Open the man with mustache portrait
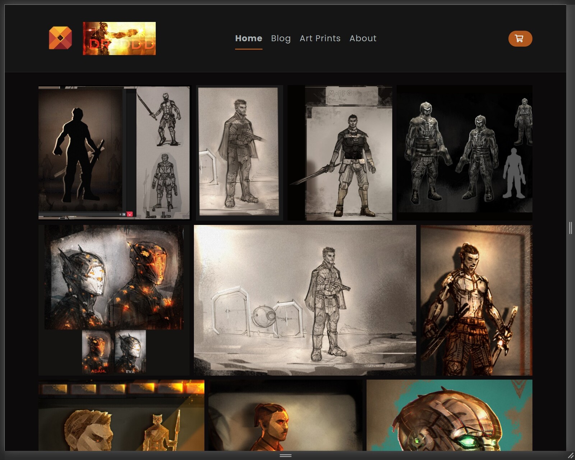 click(x=286, y=415)
